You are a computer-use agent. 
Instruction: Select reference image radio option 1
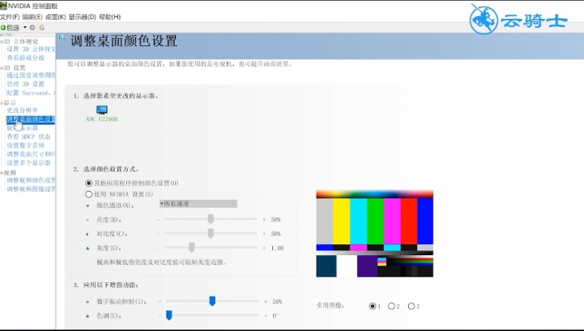click(x=372, y=306)
